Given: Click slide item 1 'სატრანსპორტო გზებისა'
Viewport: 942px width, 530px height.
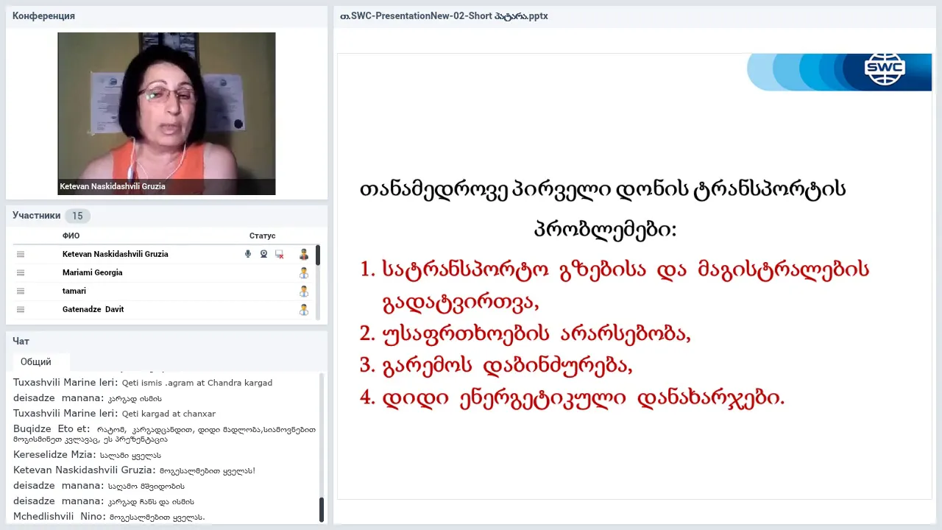Looking at the screenshot, I should pos(514,270).
